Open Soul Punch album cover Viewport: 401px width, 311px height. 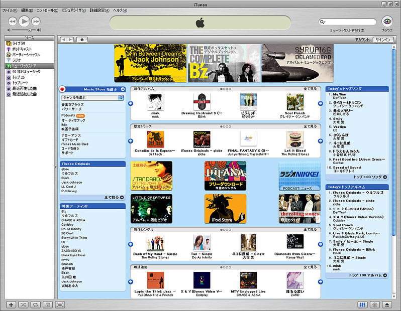point(295,102)
